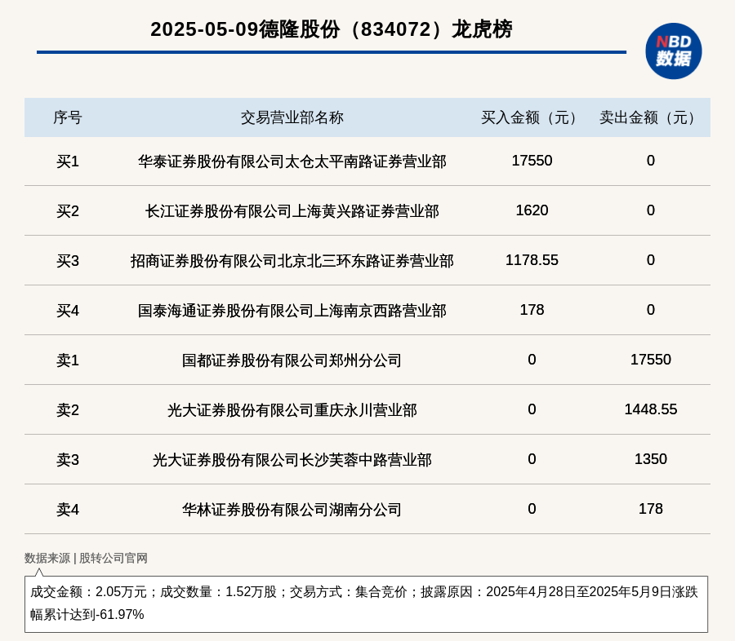Image resolution: width=735 pixels, height=641 pixels.
Task: Click buy amount 0 in 卖4 row
Action: [x=532, y=509]
